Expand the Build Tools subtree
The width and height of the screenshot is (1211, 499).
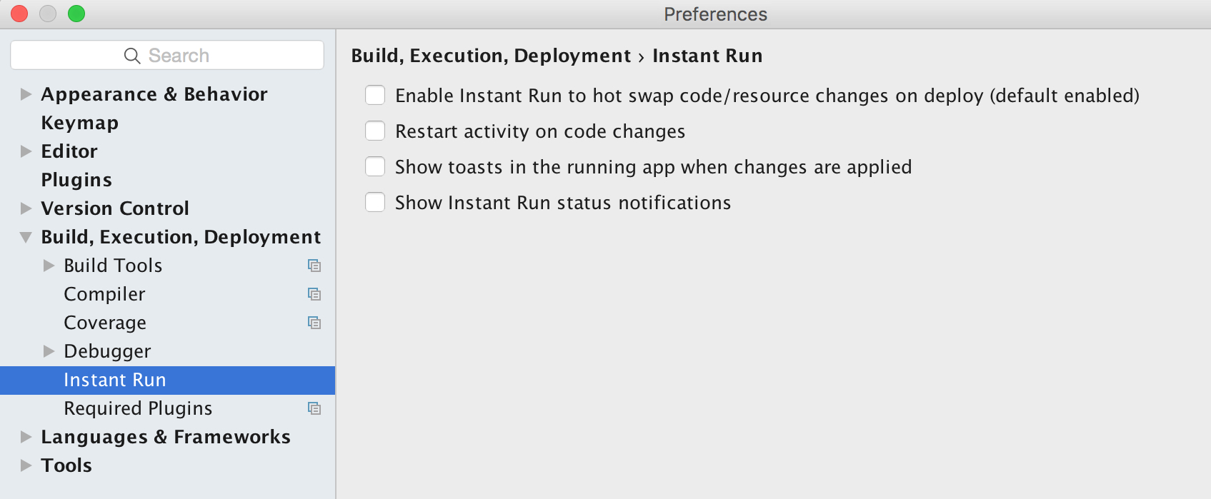[x=49, y=266]
